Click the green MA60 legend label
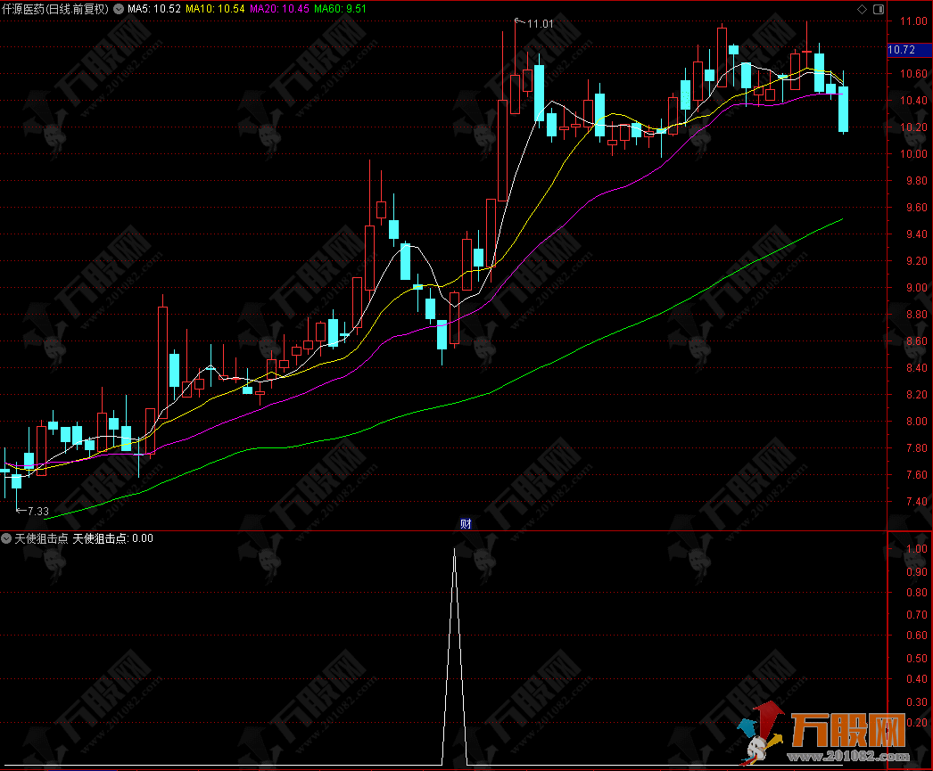 [341, 9]
